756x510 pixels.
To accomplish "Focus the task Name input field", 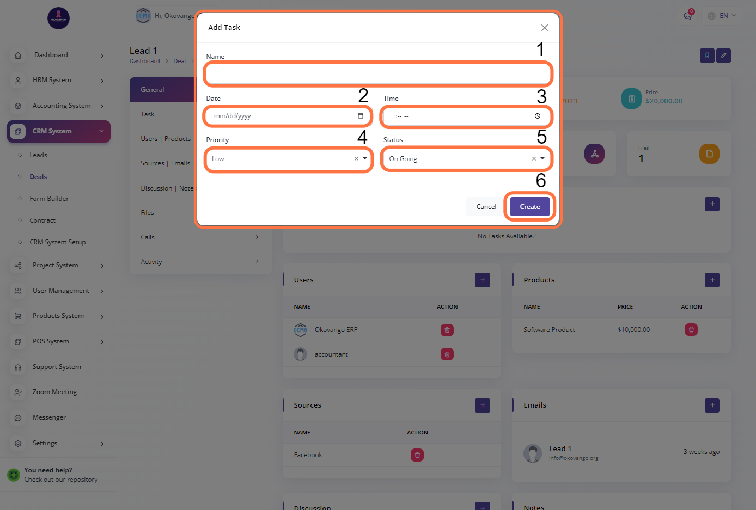I will pyautogui.click(x=378, y=74).
